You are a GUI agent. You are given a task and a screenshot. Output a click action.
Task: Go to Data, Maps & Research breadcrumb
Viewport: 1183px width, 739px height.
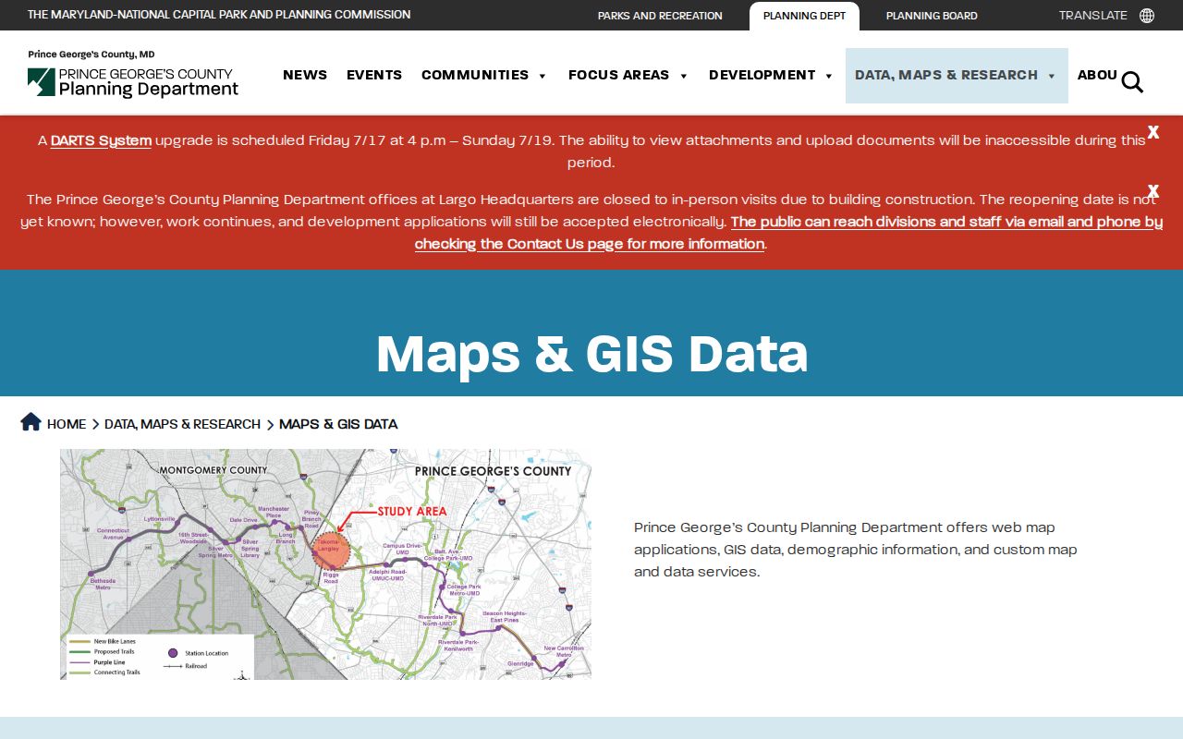(182, 424)
